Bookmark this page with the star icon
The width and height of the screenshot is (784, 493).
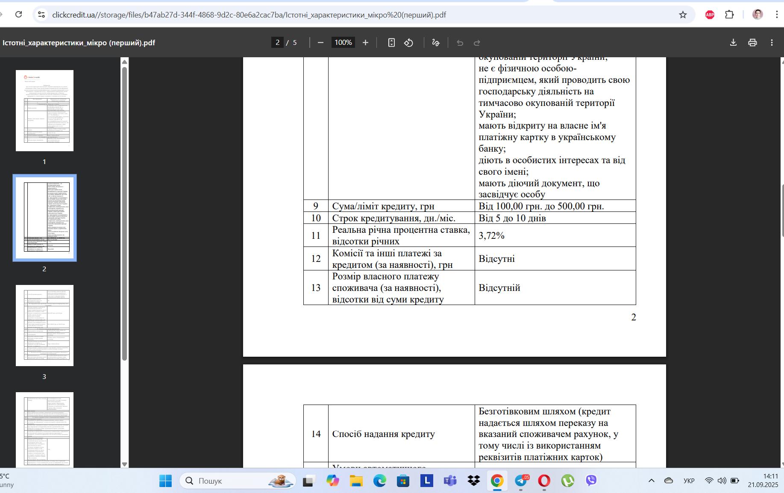point(683,15)
